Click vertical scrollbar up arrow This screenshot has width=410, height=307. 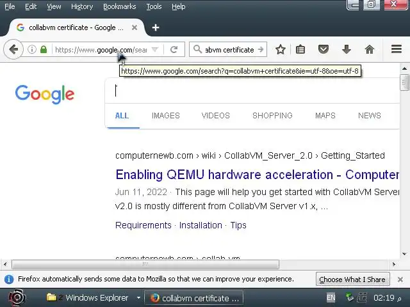[x=404, y=68]
